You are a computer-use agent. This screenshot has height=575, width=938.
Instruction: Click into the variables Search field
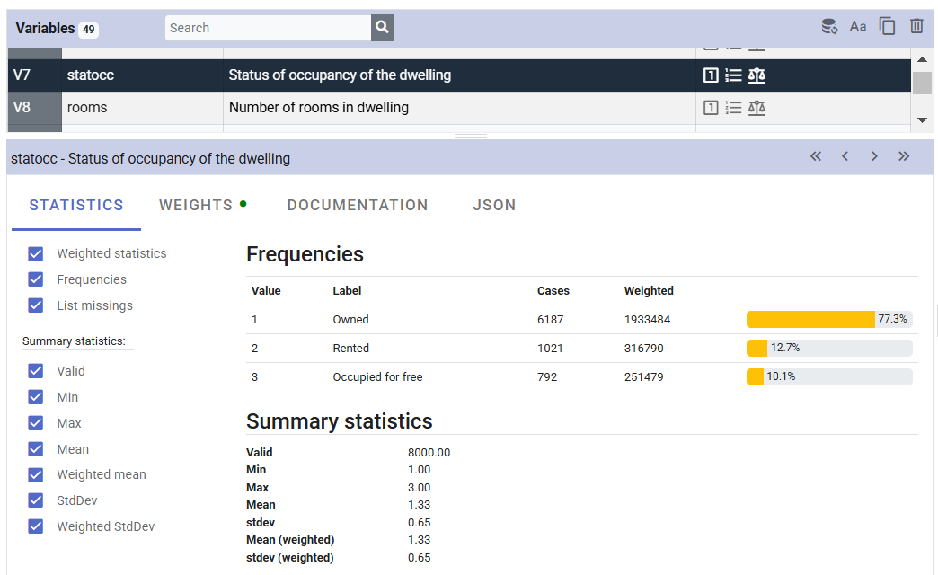click(268, 28)
